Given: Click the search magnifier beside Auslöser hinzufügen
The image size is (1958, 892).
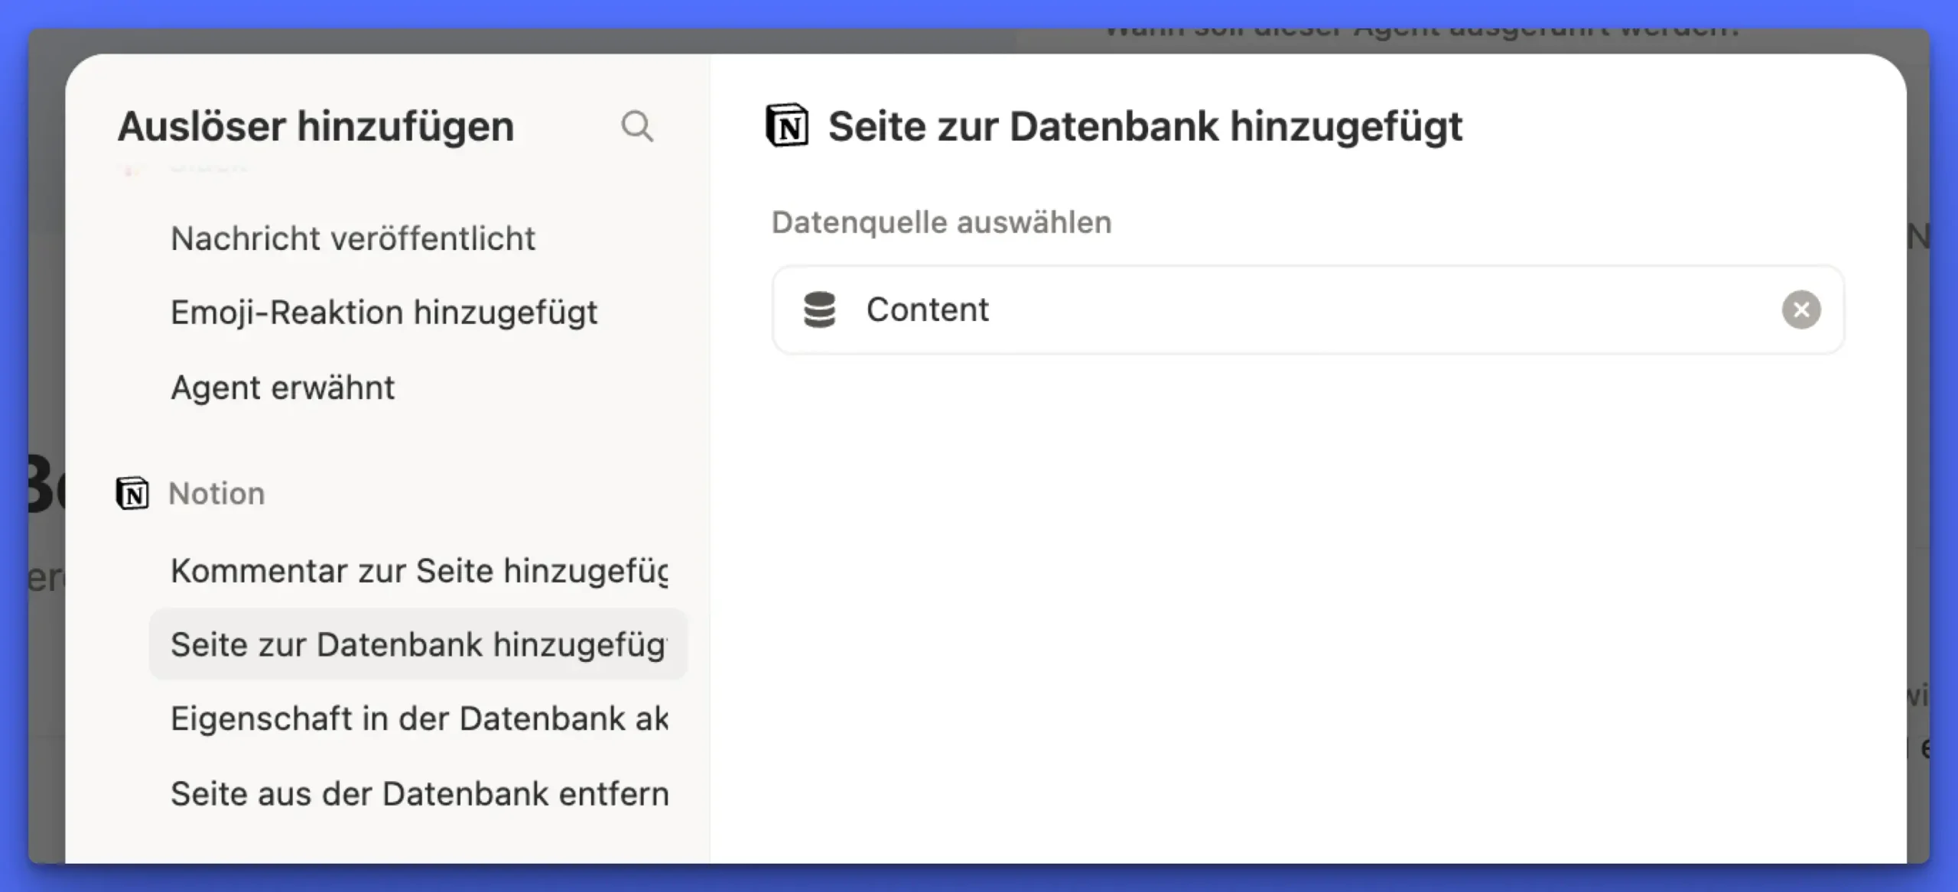Looking at the screenshot, I should tap(636, 126).
